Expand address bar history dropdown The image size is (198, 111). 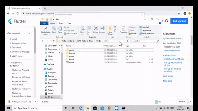(125, 41)
